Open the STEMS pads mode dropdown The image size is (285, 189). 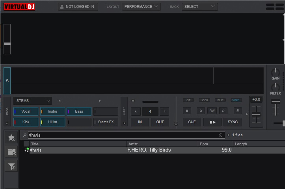coord(33,101)
